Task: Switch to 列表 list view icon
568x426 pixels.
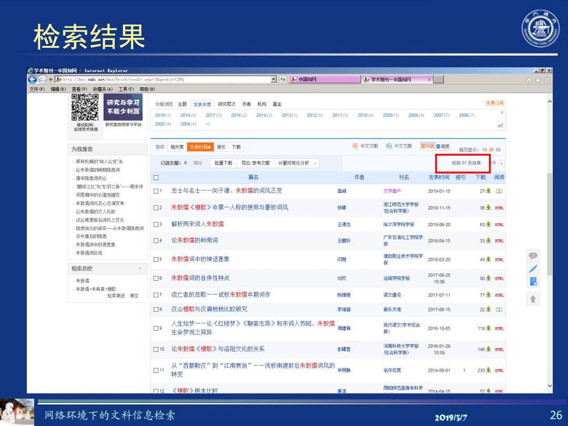Action: 428,146
